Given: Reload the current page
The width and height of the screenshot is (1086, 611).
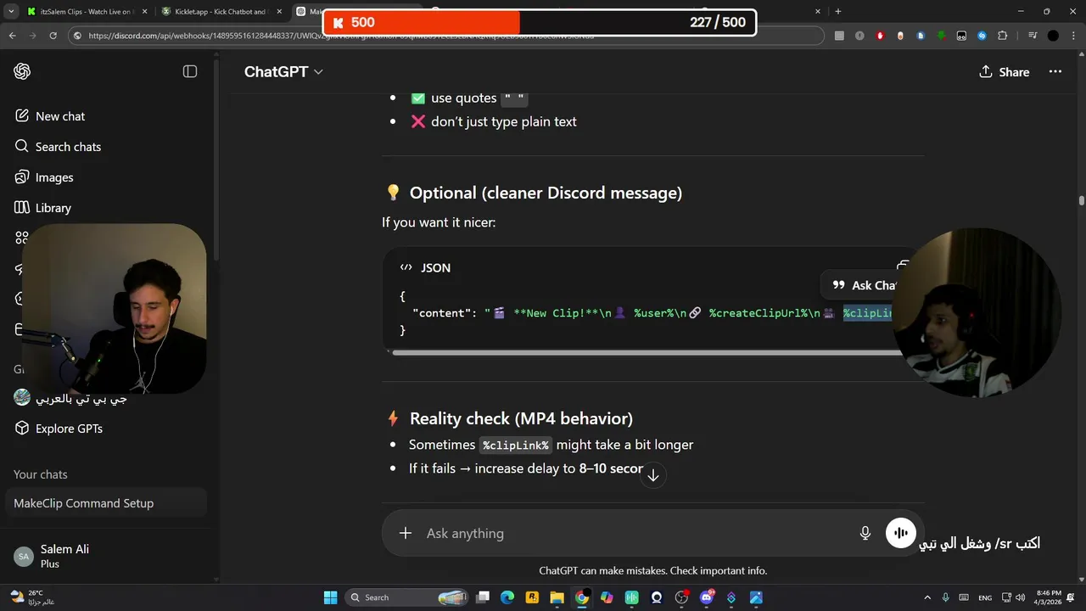Looking at the screenshot, I should click(x=53, y=36).
